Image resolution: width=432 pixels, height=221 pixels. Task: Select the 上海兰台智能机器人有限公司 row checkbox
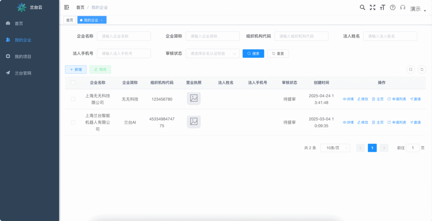(73, 122)
